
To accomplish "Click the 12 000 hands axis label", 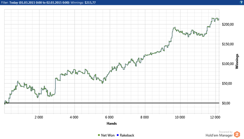I will coord(215,117).
